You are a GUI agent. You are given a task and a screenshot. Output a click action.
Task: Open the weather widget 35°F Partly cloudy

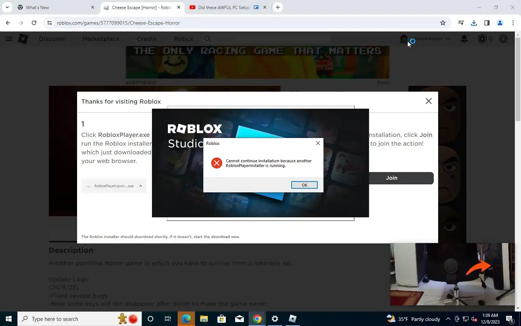413,319
